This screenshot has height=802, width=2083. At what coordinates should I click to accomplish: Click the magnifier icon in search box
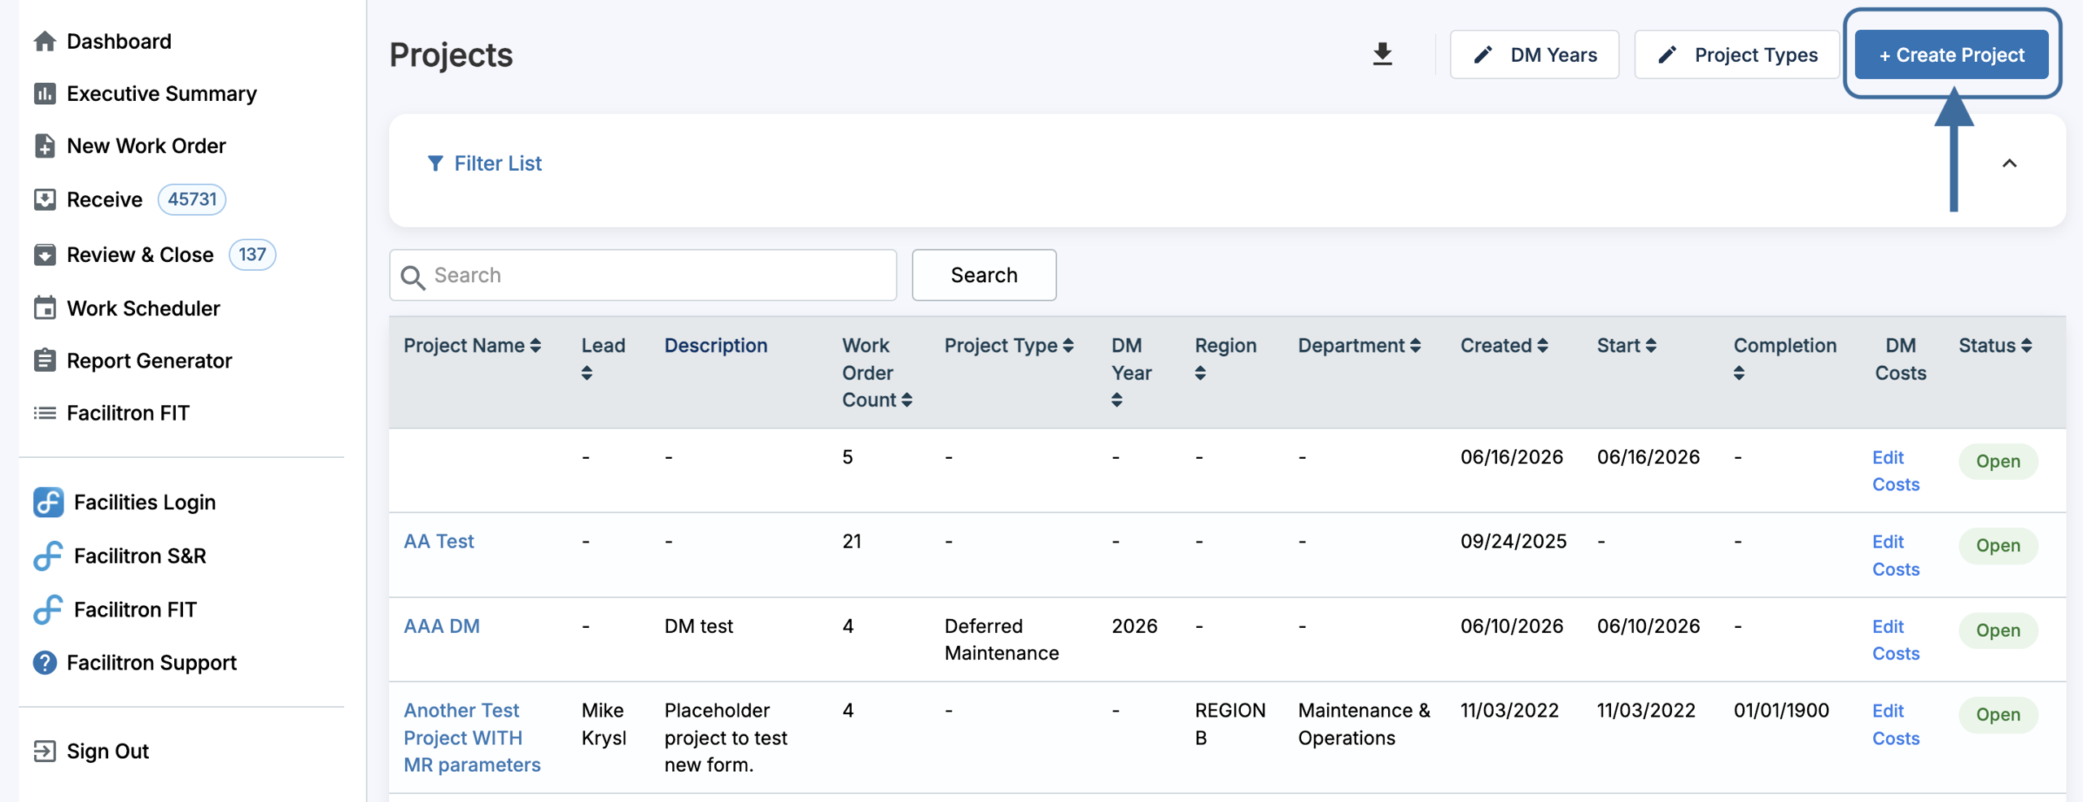pos(413,277)
